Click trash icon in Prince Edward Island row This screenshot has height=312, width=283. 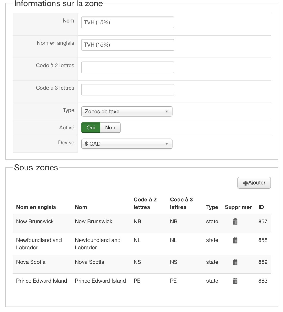pyautogui.click(x=235, y=281)
